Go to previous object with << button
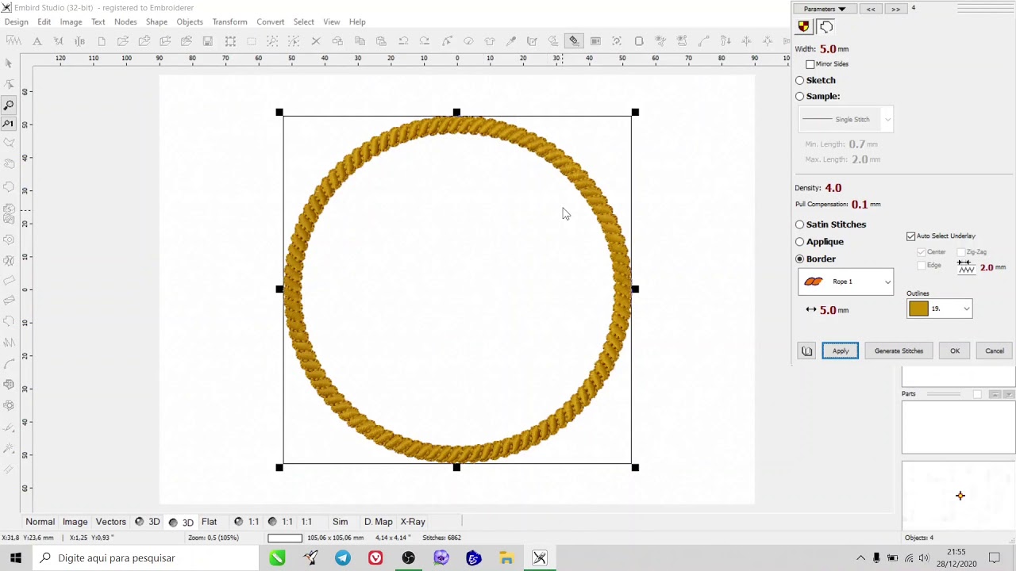The width and height of the screenshot is (1016, 571). pos(871,9)
